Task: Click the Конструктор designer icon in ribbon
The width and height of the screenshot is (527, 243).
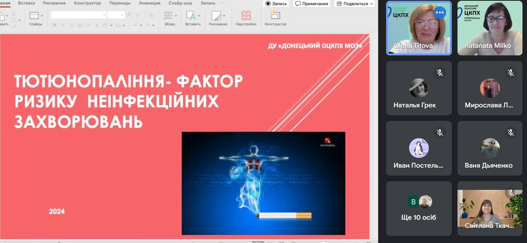Action: (x=275, y=16)
